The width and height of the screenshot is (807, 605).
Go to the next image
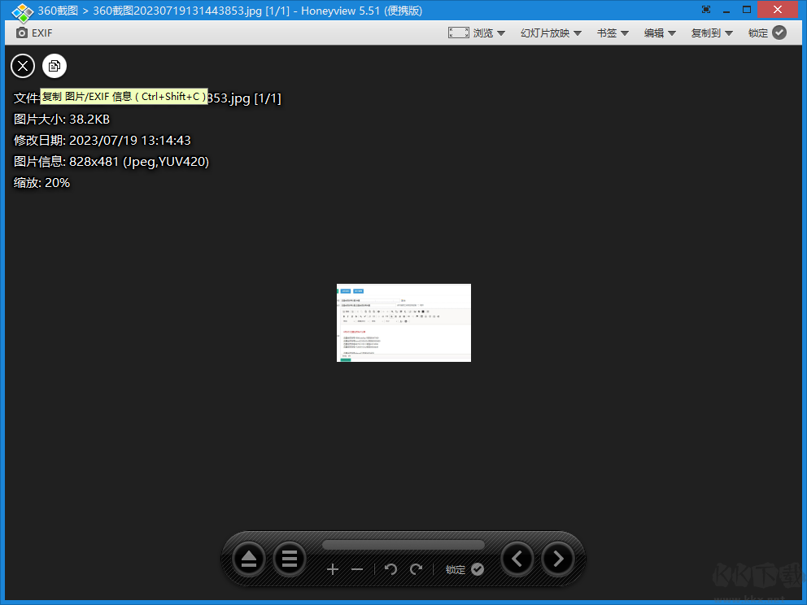pyautogui.click(x=558, y=559)
